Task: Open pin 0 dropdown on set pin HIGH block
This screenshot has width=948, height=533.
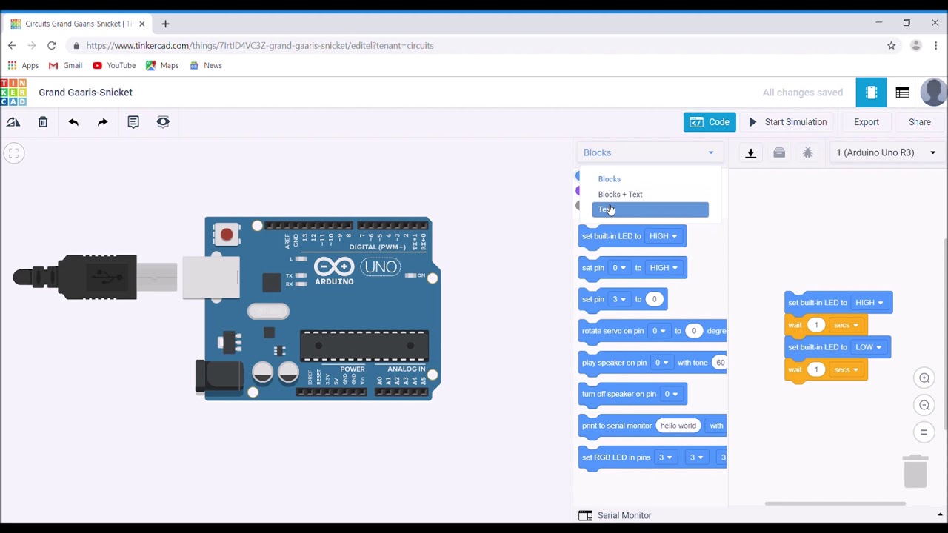Action: coord(619,268)
